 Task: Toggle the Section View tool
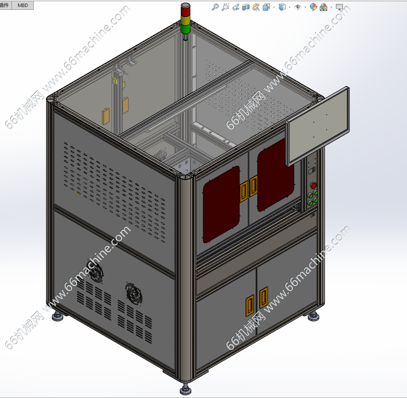(246, 7)
